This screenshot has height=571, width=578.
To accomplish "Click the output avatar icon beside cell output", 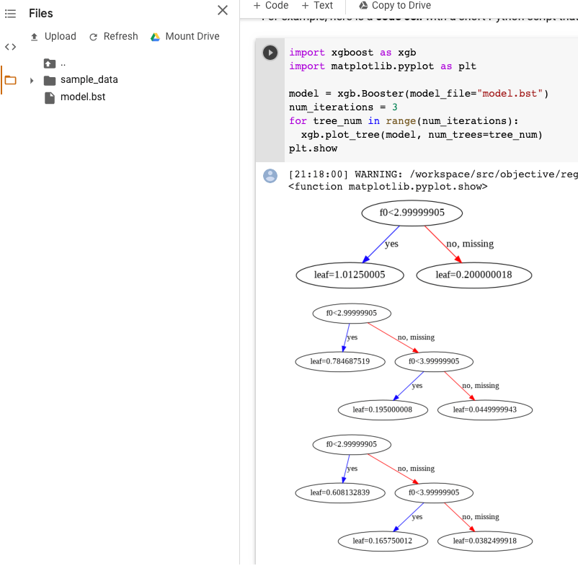I will click(270, 176).
